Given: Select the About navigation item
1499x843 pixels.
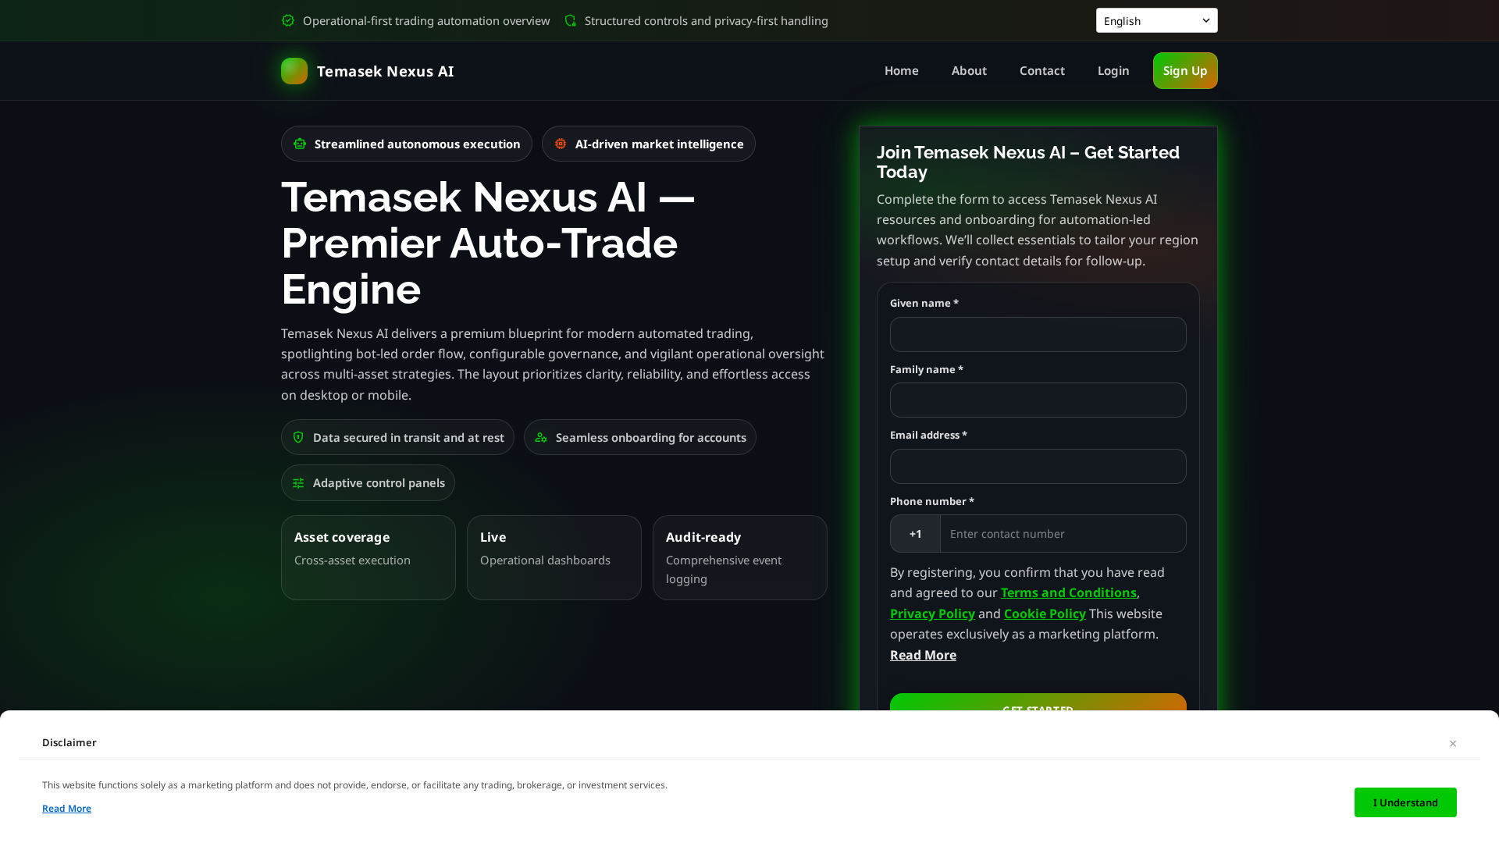Looking at the screenshot, I should 969,70.
